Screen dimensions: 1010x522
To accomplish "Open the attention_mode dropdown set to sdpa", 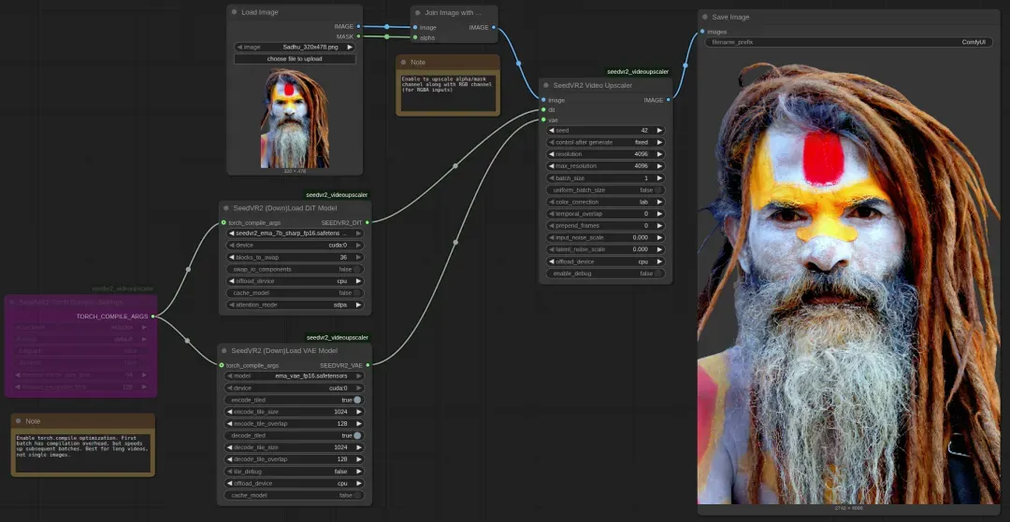I will tap(295, 305).
